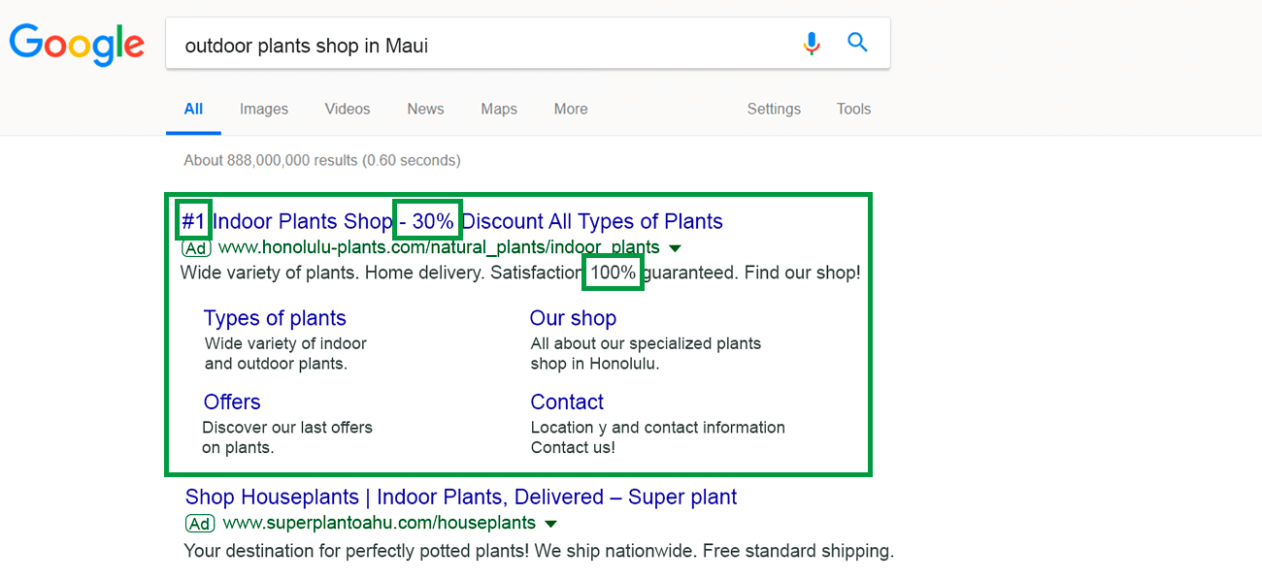The image size is (1262, 579).
Task: Open the Shop Houseplants Super plant headline
Action: [460, 498]
